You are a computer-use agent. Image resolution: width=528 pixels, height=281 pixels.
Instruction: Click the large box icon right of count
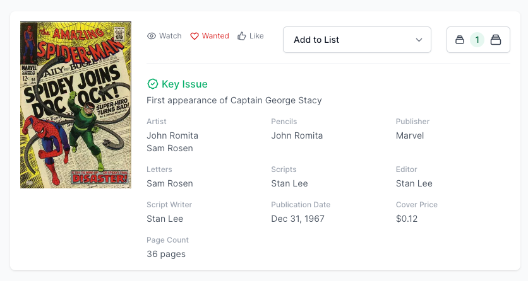pyautogui.click(x=496, y=40)
